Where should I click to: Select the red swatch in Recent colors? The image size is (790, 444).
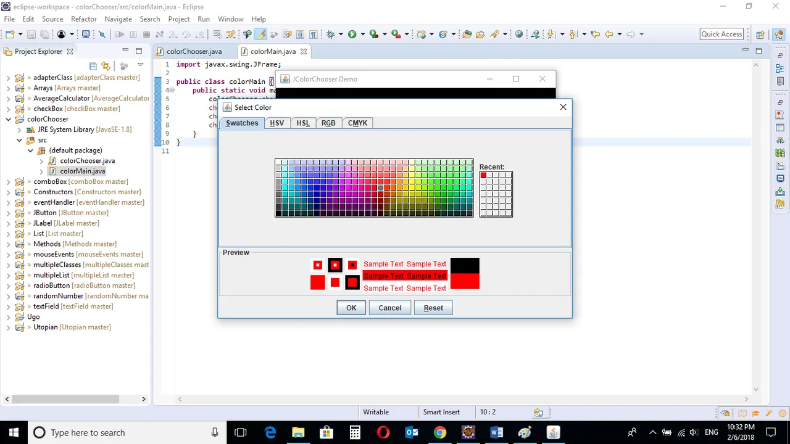click(x=483, y=176)
